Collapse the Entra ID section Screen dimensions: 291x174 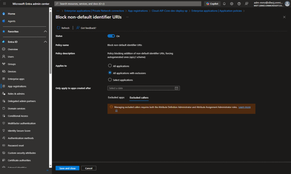(45, 42)
